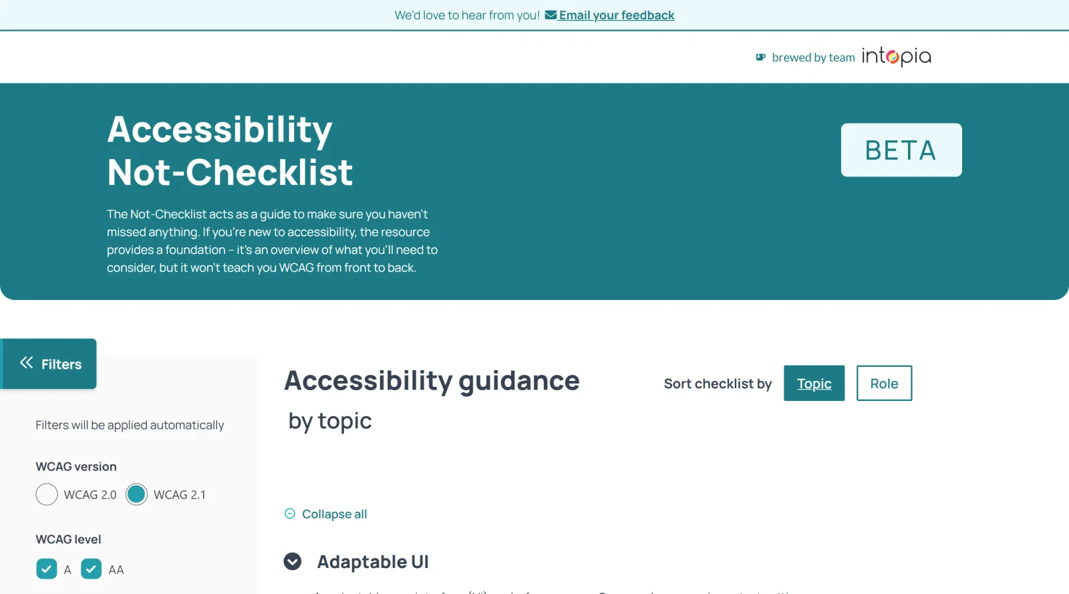Image resolution: width=1069 pixels, height=594 pixels.
Task: Collapse the Filters sidebar panel
Action: click(49, 363)
